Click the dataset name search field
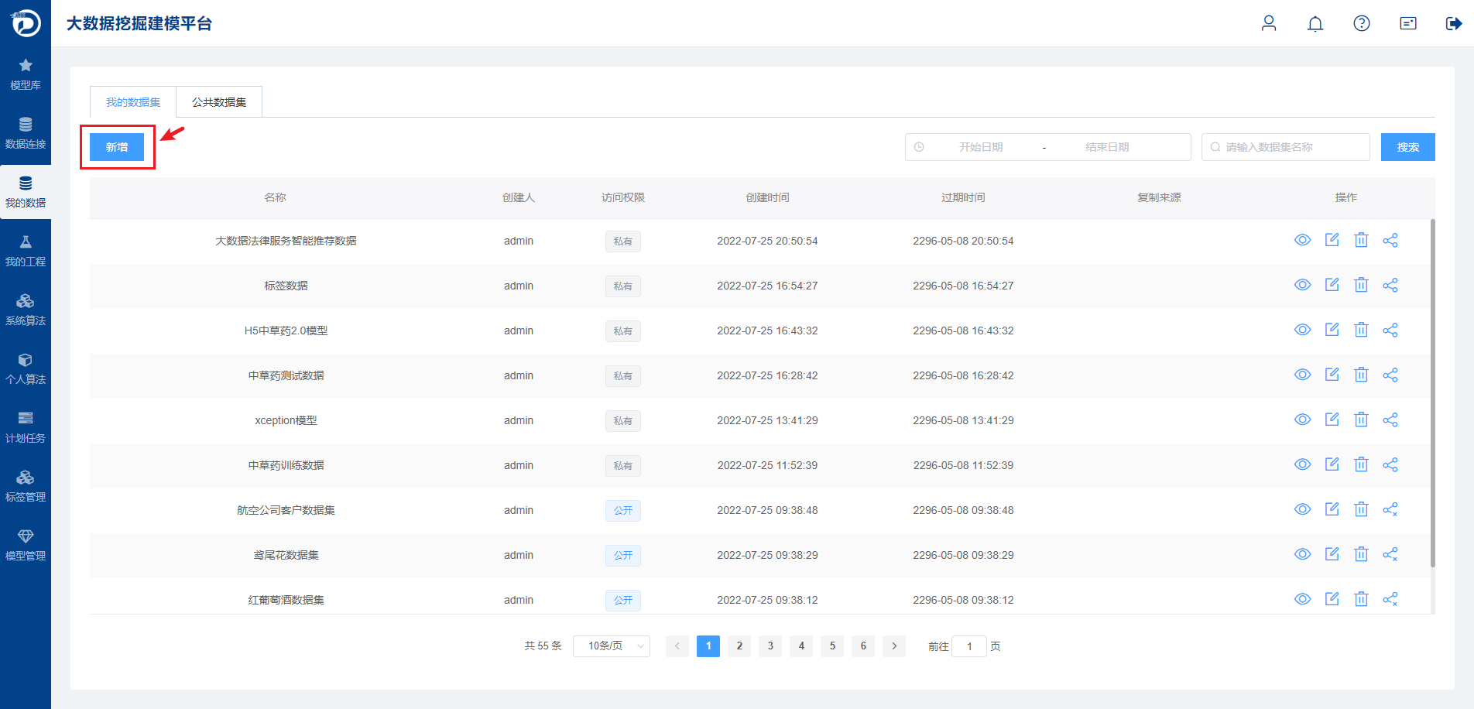1474x709 pixels. pos(1286,147)
